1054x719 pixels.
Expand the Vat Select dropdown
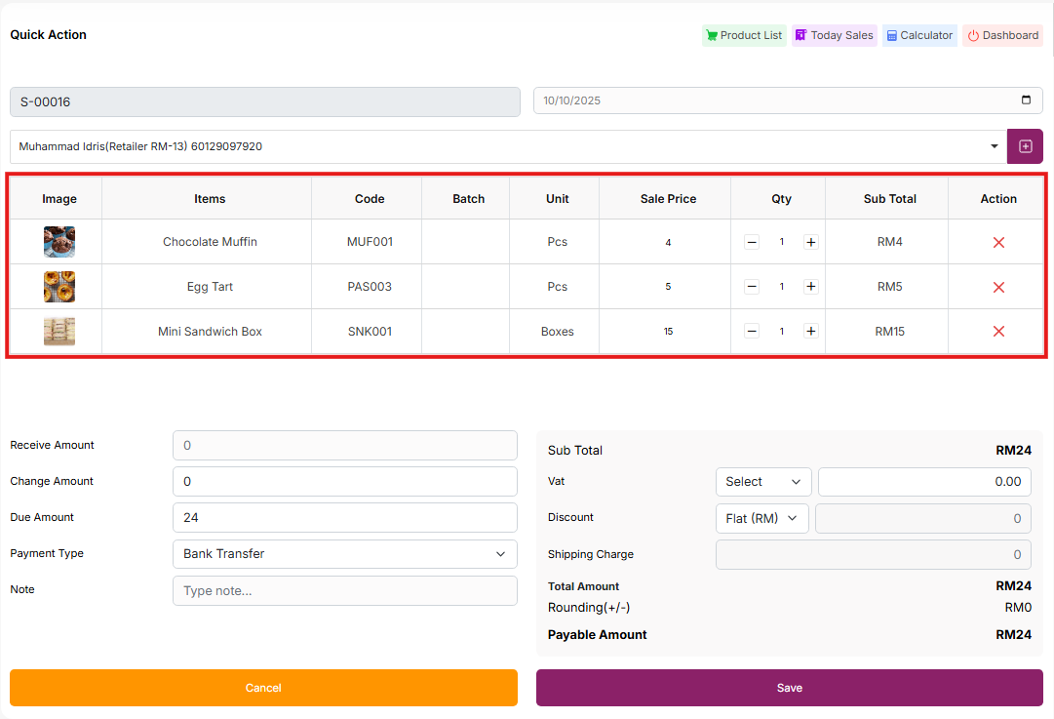[x=762, y=482]
